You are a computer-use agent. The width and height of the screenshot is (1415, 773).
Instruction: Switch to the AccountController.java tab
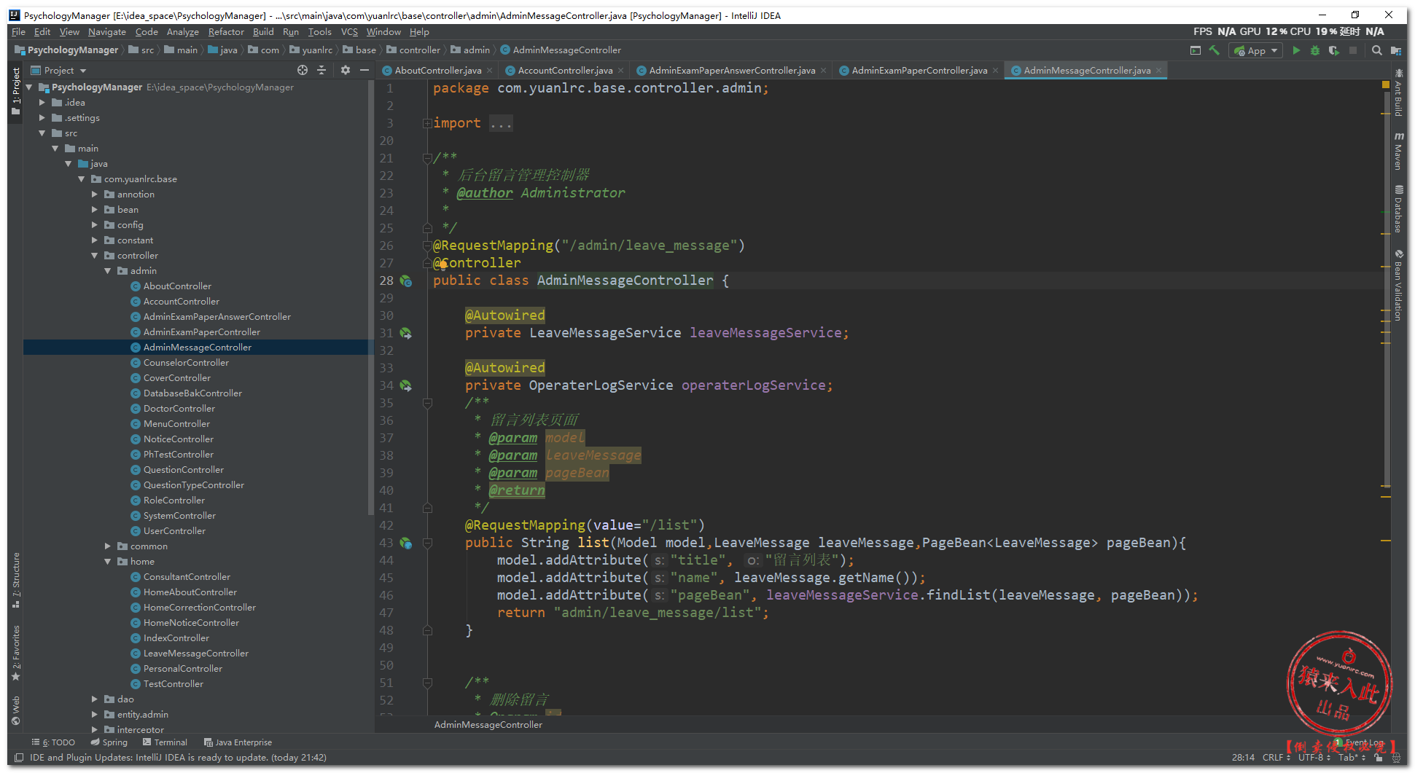564,71
